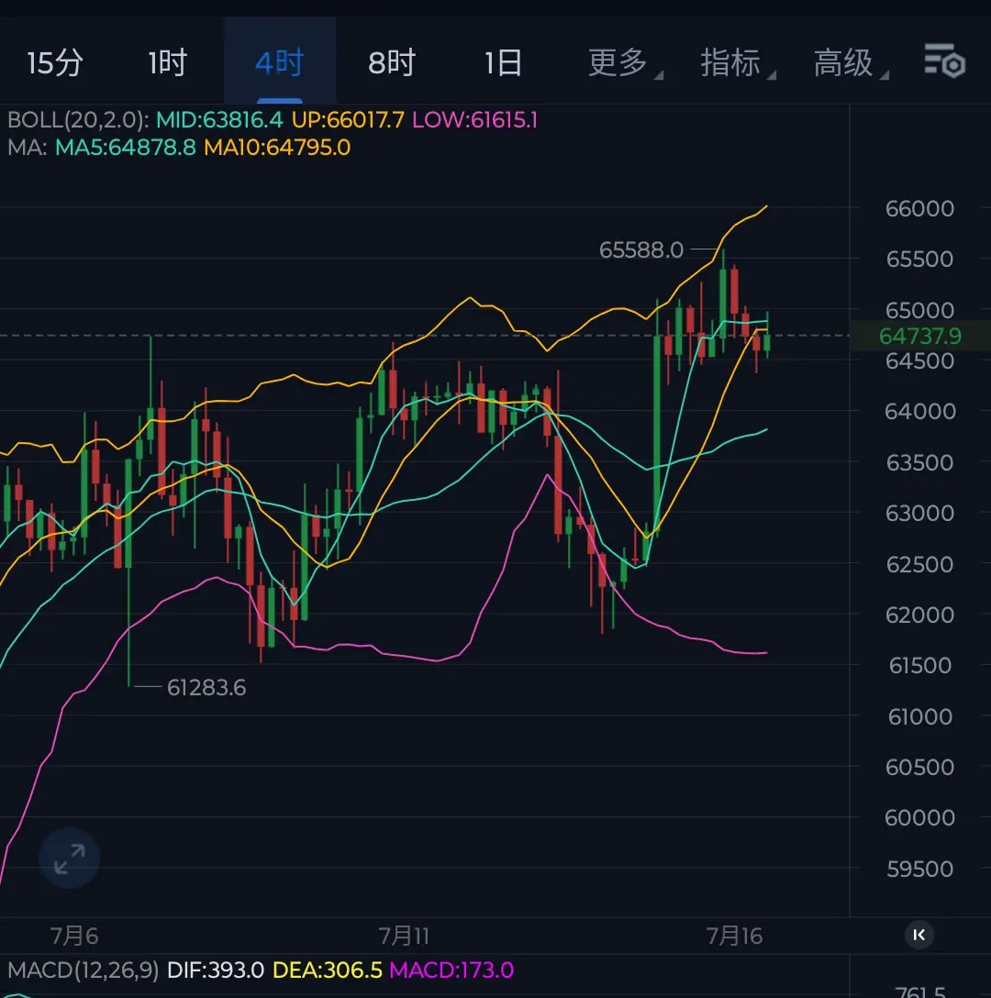Open the chart settings icon
This screenshot has width=991, height=998.
(944, 61)
